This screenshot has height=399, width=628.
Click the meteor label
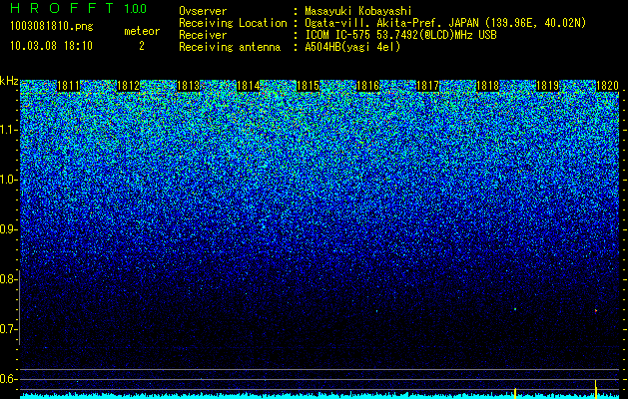142,32
